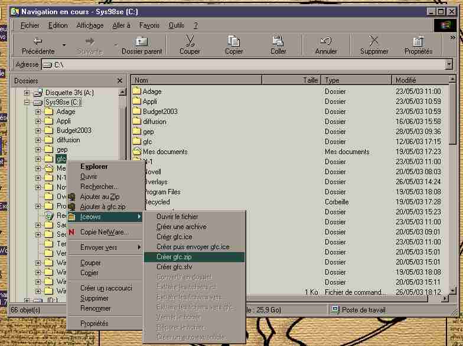Click the gep folder icon in file list
The height and width of the screenshot is (346, 463).
pyautogui.click(x=137, y=131)
